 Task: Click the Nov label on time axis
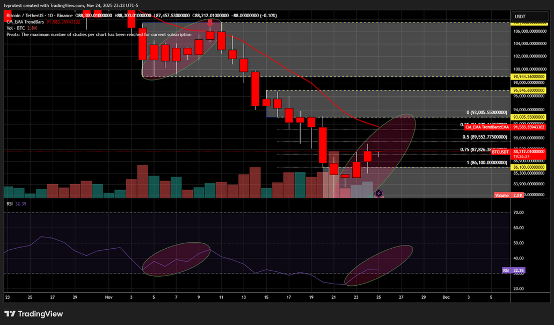click(x=109, y=297)
